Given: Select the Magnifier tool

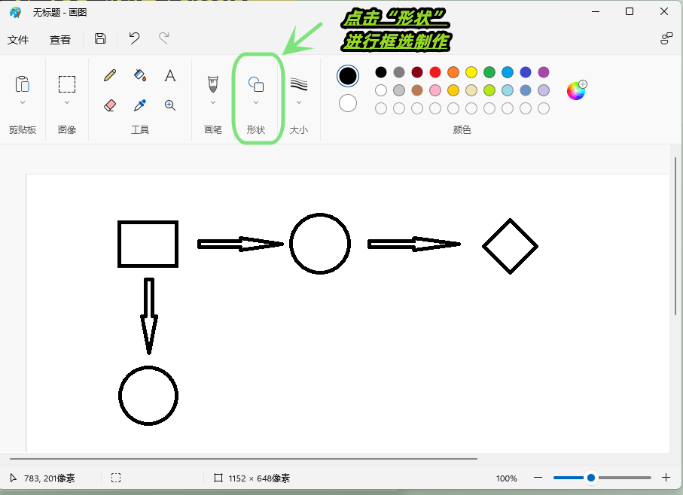Looking at the screenshot, I should tap(170, 105).
